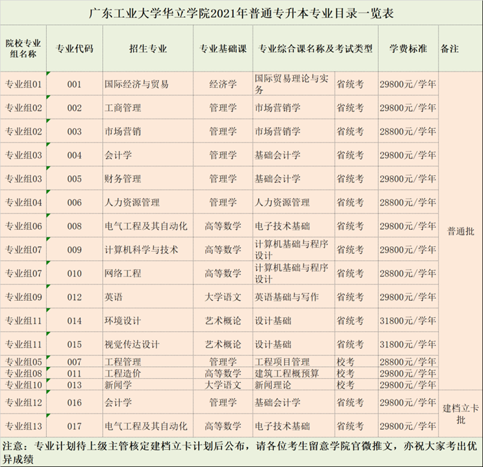Select the major cell 视觉传达设计
The height and width of the screenshot is (467, 483).
click(x=148, y=344)
